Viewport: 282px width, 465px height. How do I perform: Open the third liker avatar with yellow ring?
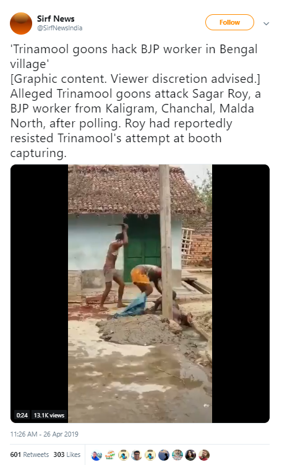click(x=123, y=455)
